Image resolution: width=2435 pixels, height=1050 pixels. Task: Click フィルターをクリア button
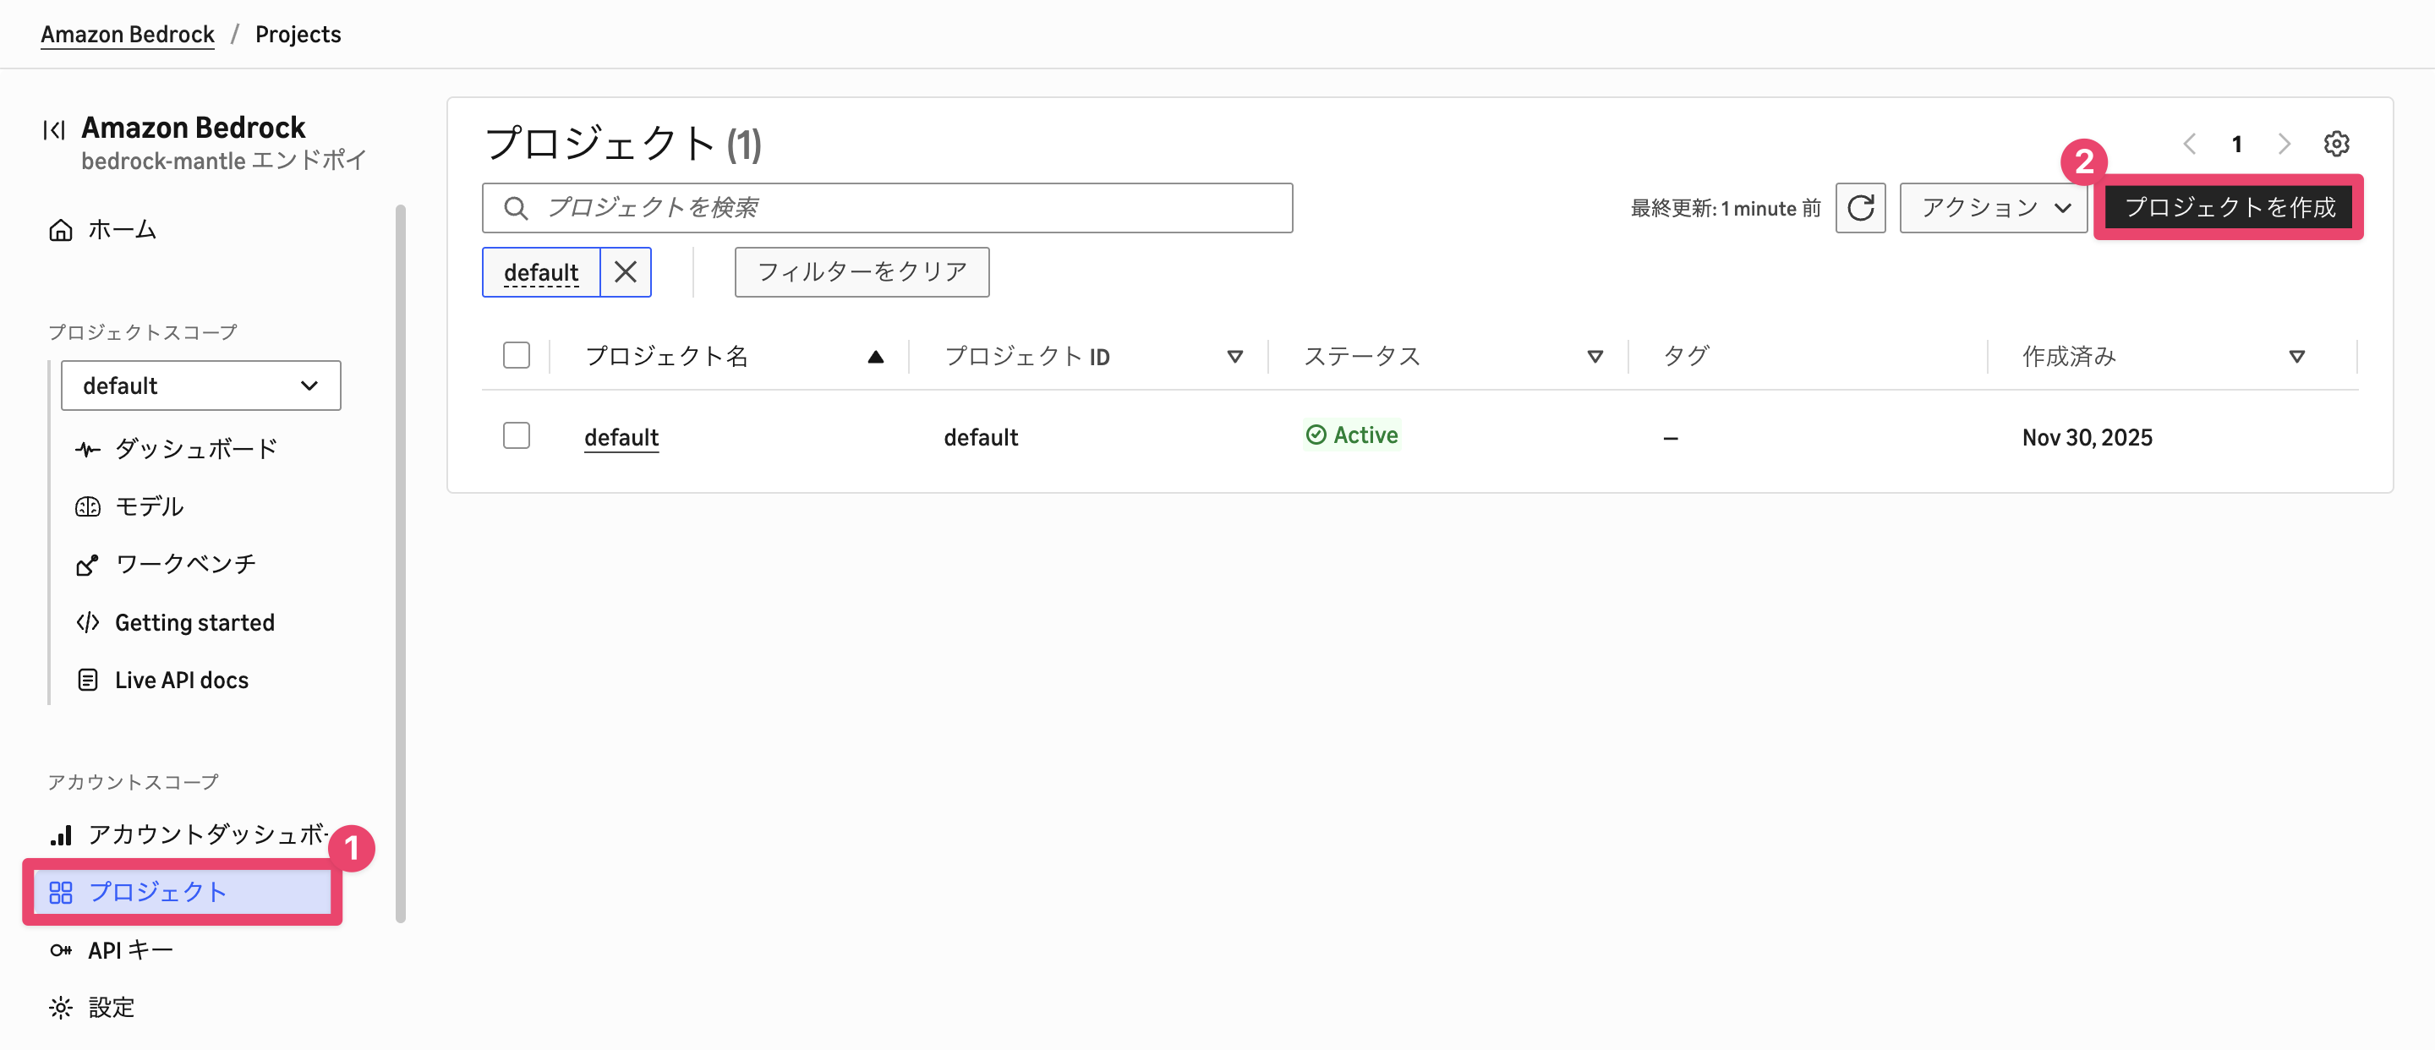pyautogui.click(x=862, y=272)
